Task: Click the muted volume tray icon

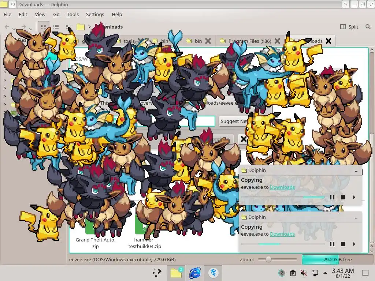Action: (x=304, y=273)
